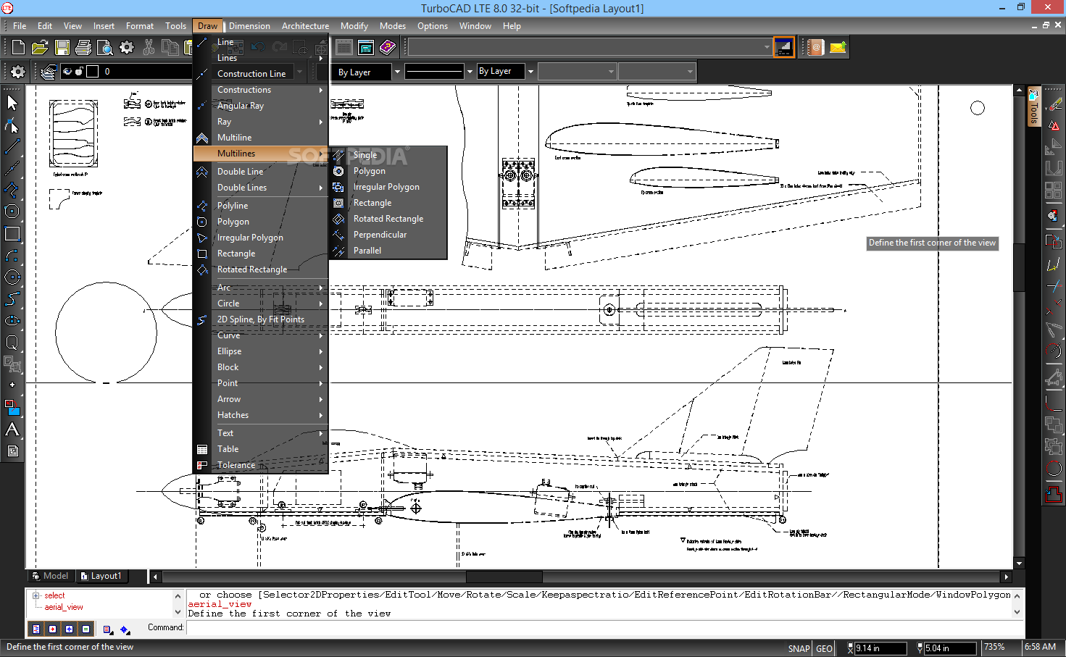Open print preview with the magnifier page icon
The image size is (1066, 657).
[x=105, y=48]
